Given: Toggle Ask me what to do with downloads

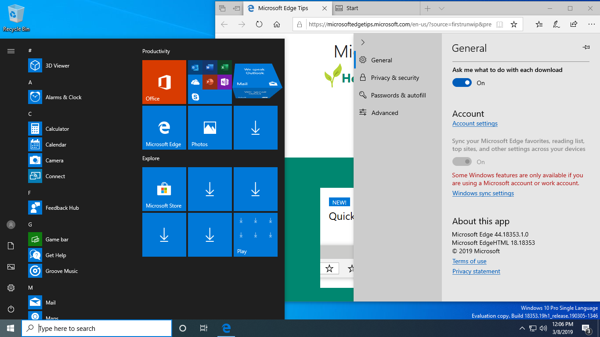Looking at the screenshot, I should click(462, 82).
